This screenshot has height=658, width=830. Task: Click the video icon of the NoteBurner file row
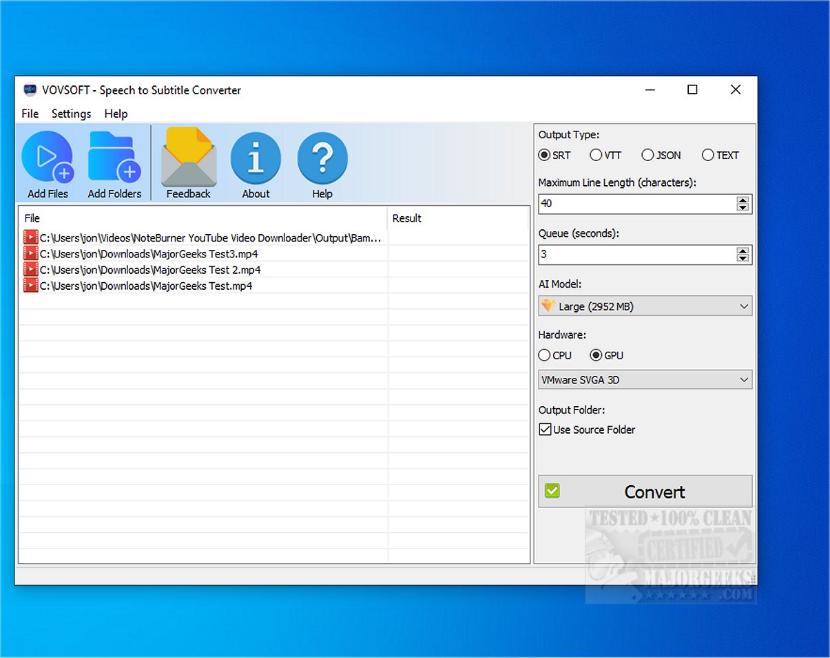click(30, 237)
